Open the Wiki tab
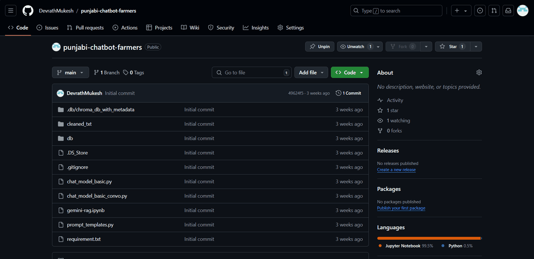 pyautogui.click(x=190, y=28)
